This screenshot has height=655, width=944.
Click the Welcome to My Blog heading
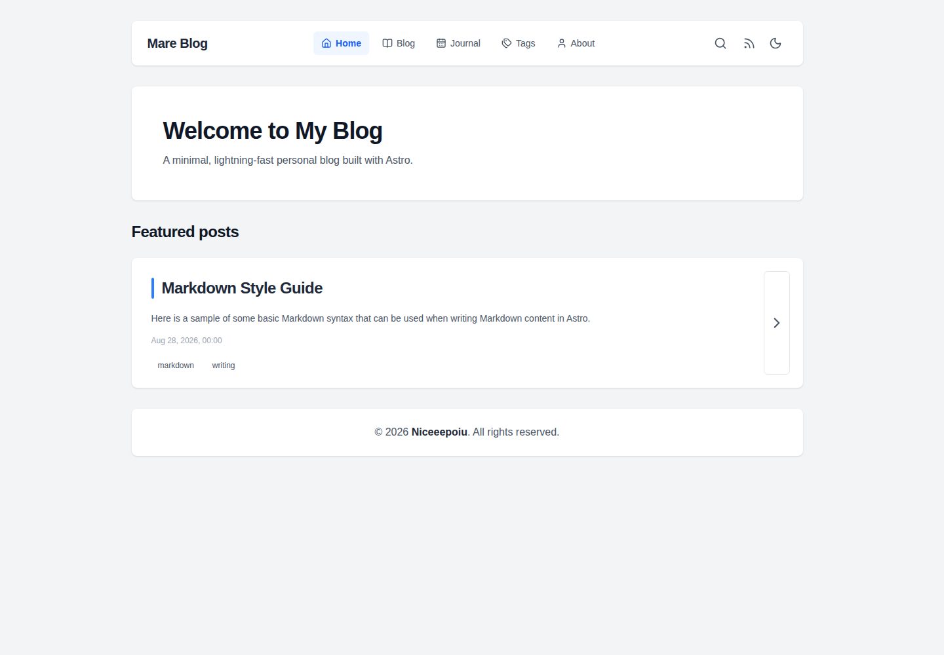click(x=273, y=131)
